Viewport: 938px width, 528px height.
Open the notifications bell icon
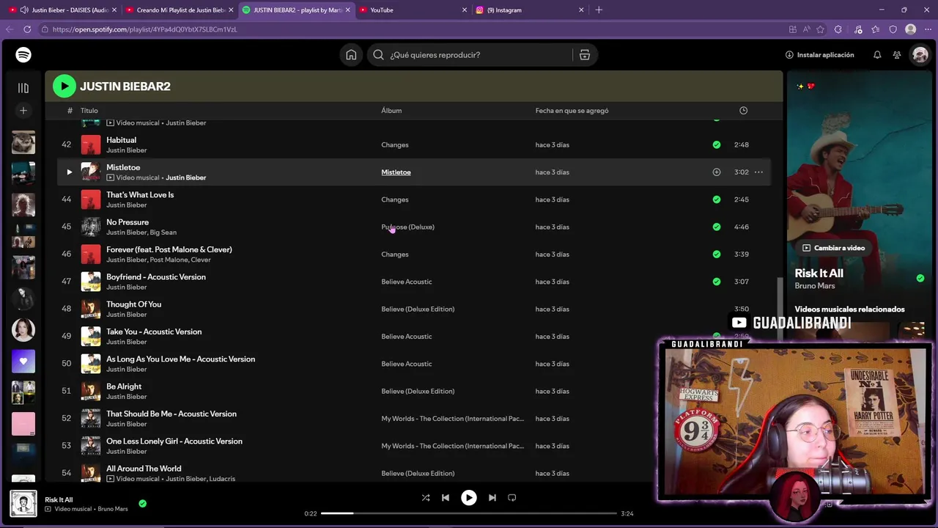(877, 55)
